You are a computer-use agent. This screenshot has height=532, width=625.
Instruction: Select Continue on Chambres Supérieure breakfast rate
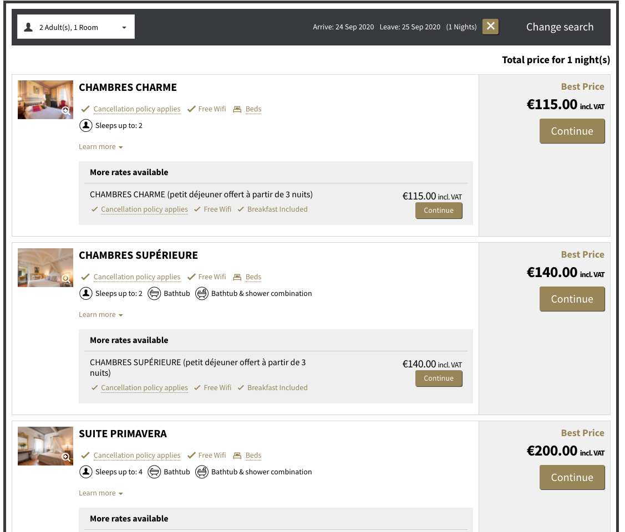pos(439,378)
